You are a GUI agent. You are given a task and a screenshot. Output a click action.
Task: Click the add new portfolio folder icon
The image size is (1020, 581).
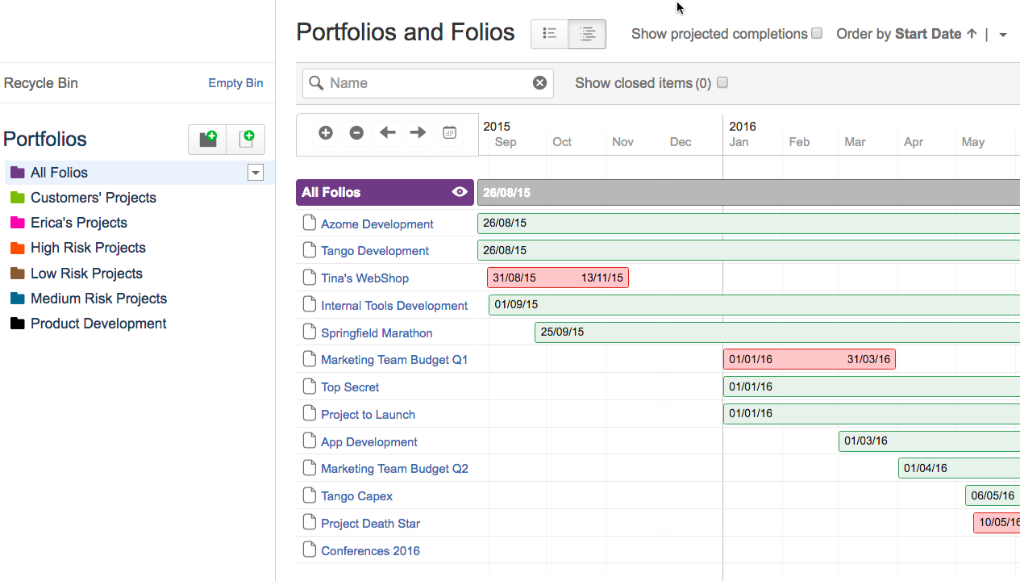[207, 140]
